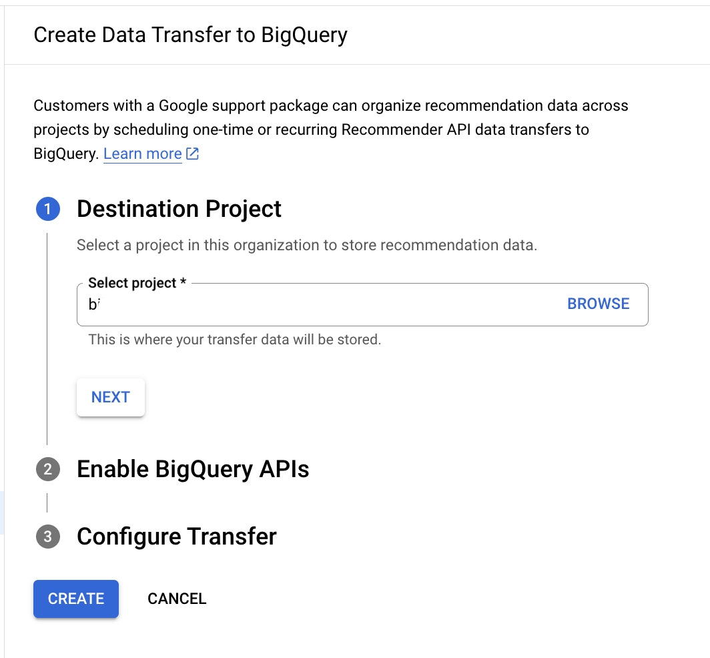Expand the Destination Project step heading
The image size is (710, 658).
click(x=179, y=210)
